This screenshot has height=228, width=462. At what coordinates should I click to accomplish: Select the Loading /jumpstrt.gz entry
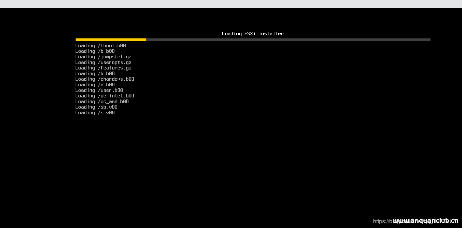click(x=103, y=57)
